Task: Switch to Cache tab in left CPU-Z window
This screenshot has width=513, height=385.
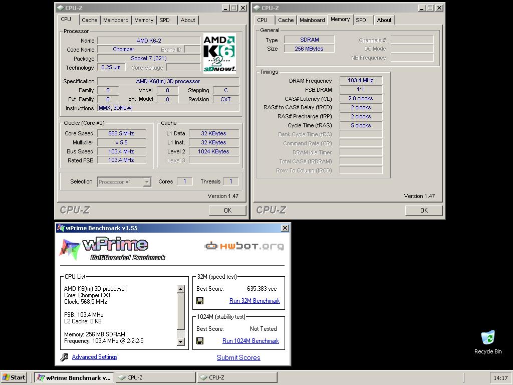Action: [89, 20]
